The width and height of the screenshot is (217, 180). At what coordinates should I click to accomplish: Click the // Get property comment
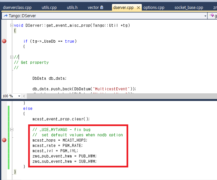(x=31, y=63)
